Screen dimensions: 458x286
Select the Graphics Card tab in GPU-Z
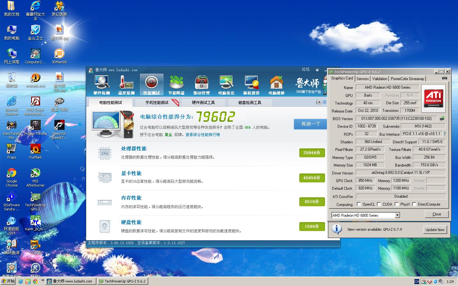point(342,78)
